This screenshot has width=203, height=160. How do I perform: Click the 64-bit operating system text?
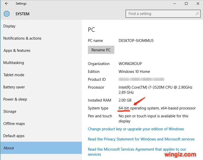tap(157, 108)
